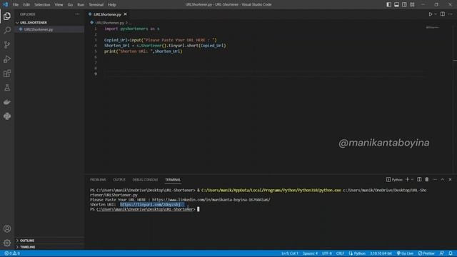Select the TERMINAL panel tab

tap(173, 180)
